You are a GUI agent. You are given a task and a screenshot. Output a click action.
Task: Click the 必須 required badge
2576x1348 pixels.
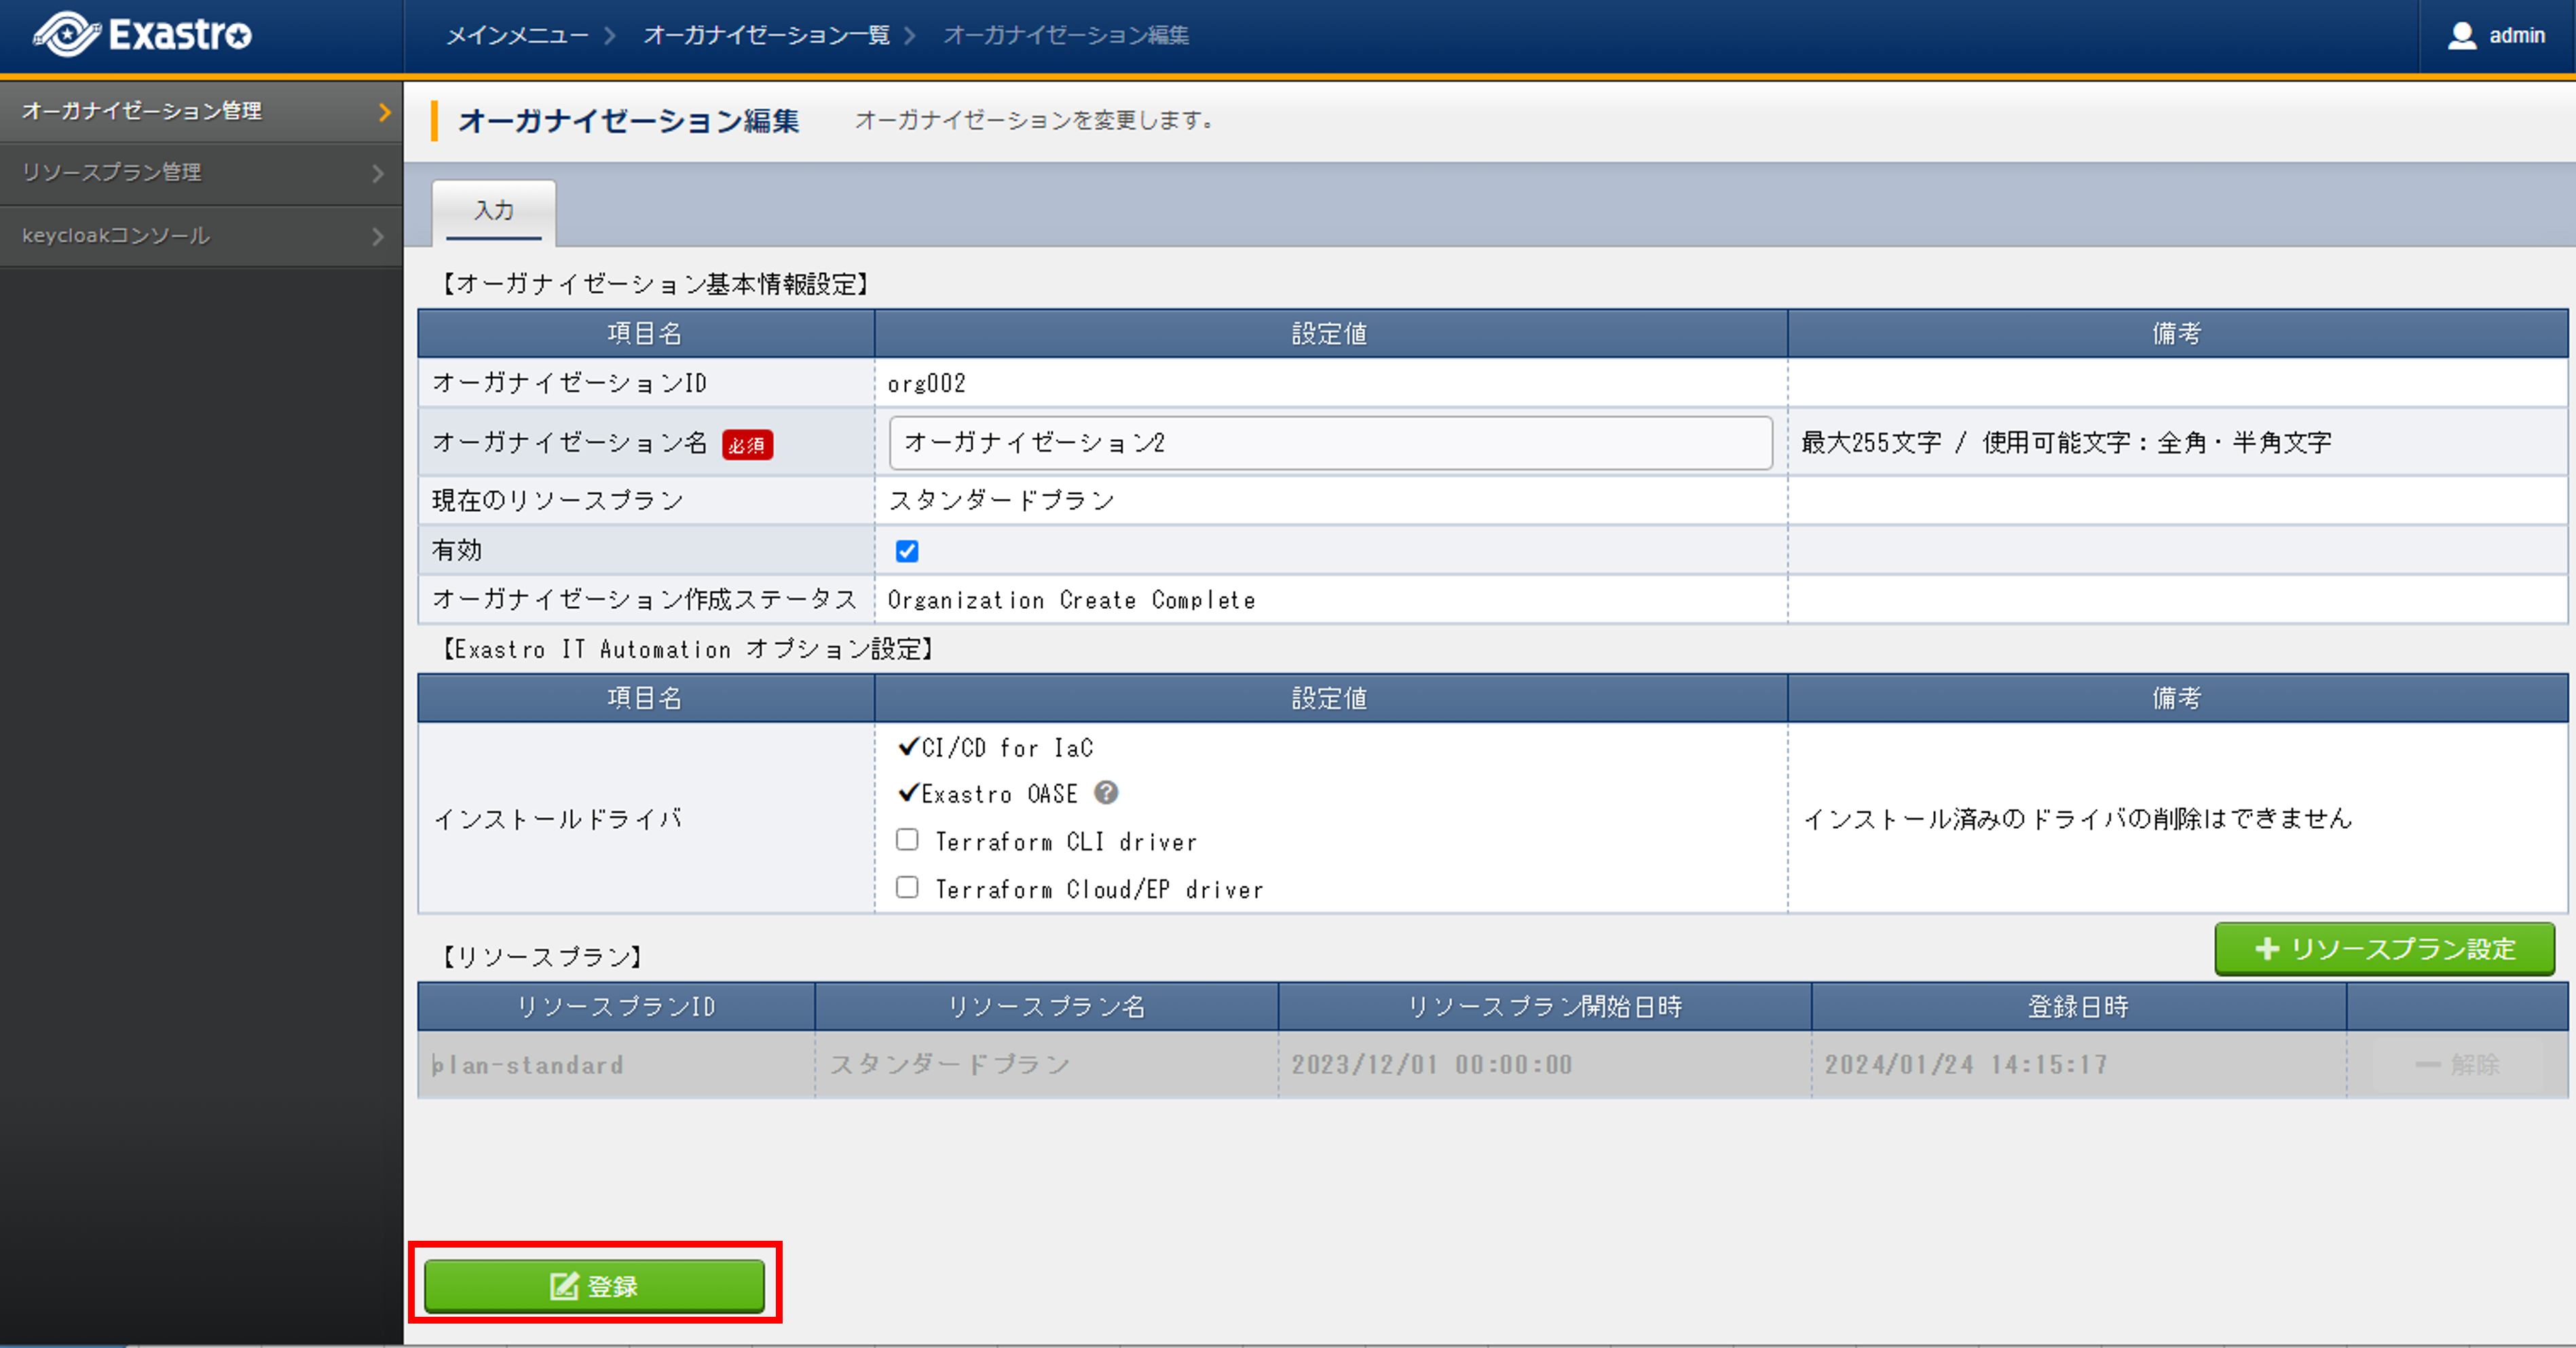click(x=747, y=444)
